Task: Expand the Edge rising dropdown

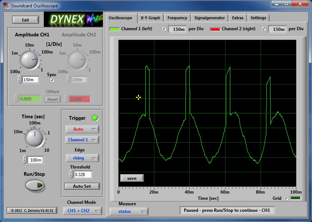Action: (82, 158)
